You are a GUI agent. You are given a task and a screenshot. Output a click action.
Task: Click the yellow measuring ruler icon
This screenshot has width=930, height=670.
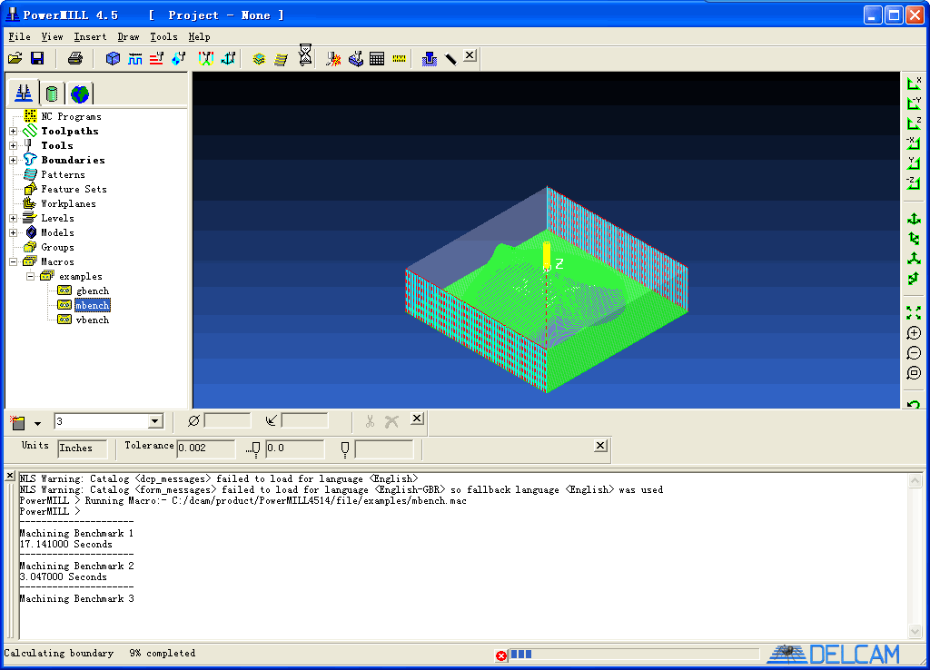tap(400, 58)
